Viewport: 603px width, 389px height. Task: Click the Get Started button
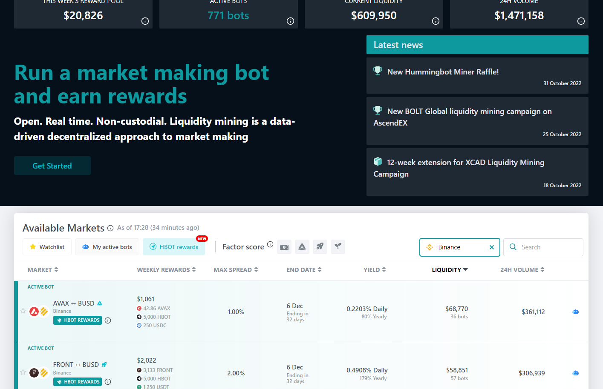coord(52,166)
